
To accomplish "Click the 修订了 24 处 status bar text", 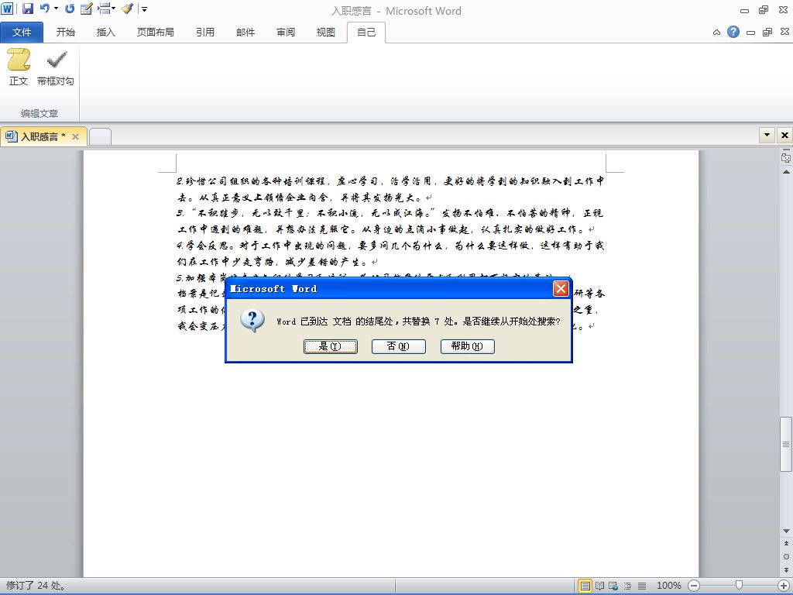I will pos(36,586).
